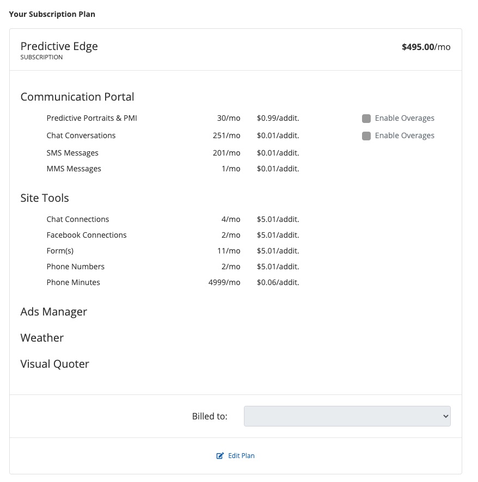478x482 pixels.
Task: Click the $495.00/mo subscription price
Action: point(426,47)
